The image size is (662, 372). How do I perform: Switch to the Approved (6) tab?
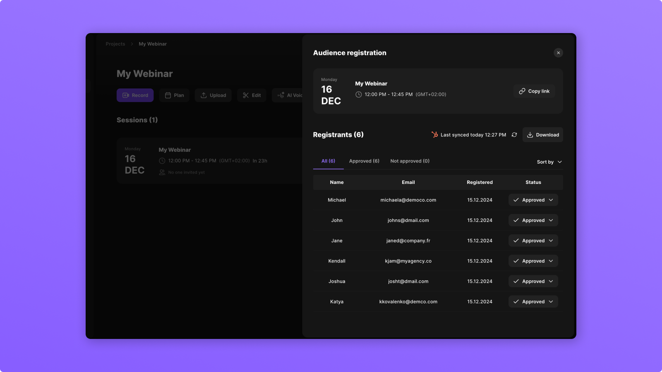364,161
